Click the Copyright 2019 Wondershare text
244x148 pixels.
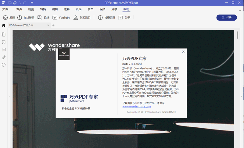(x=152, y=112)
